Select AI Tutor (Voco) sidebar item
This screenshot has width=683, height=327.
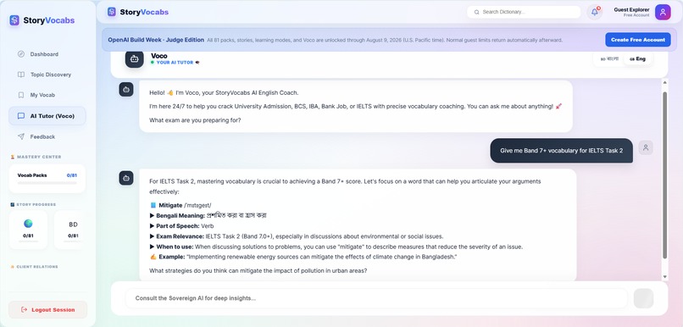pyautogui.click(x=47, y=116)
